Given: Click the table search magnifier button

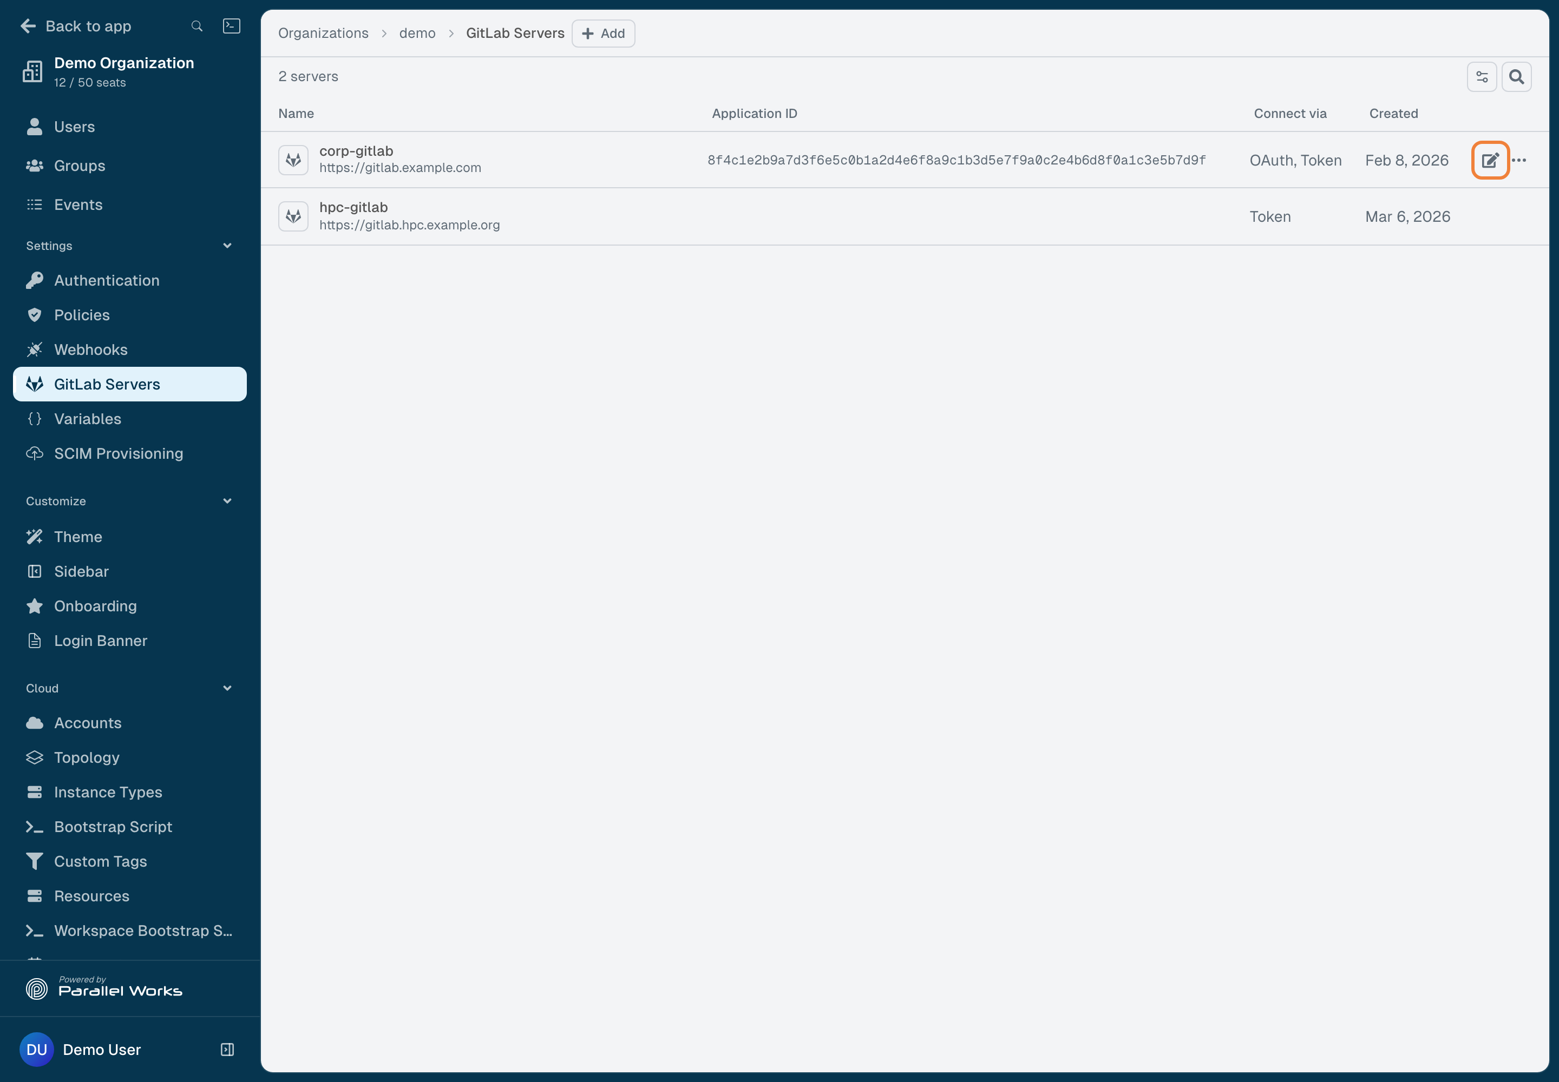Looking at the screenshot, I should 1516,77.
